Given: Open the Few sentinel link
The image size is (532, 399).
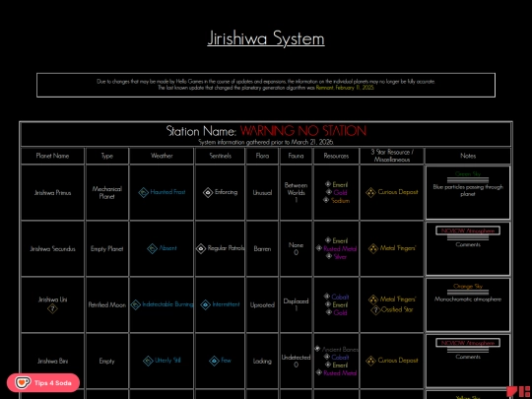Looking at the screenshot, I should [x=226, y=361].
